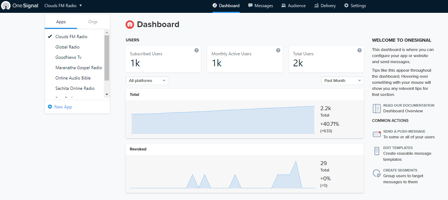Click the 29 revoked total figure
Screen dimensions: 448x200
click(x=324, y=163)
